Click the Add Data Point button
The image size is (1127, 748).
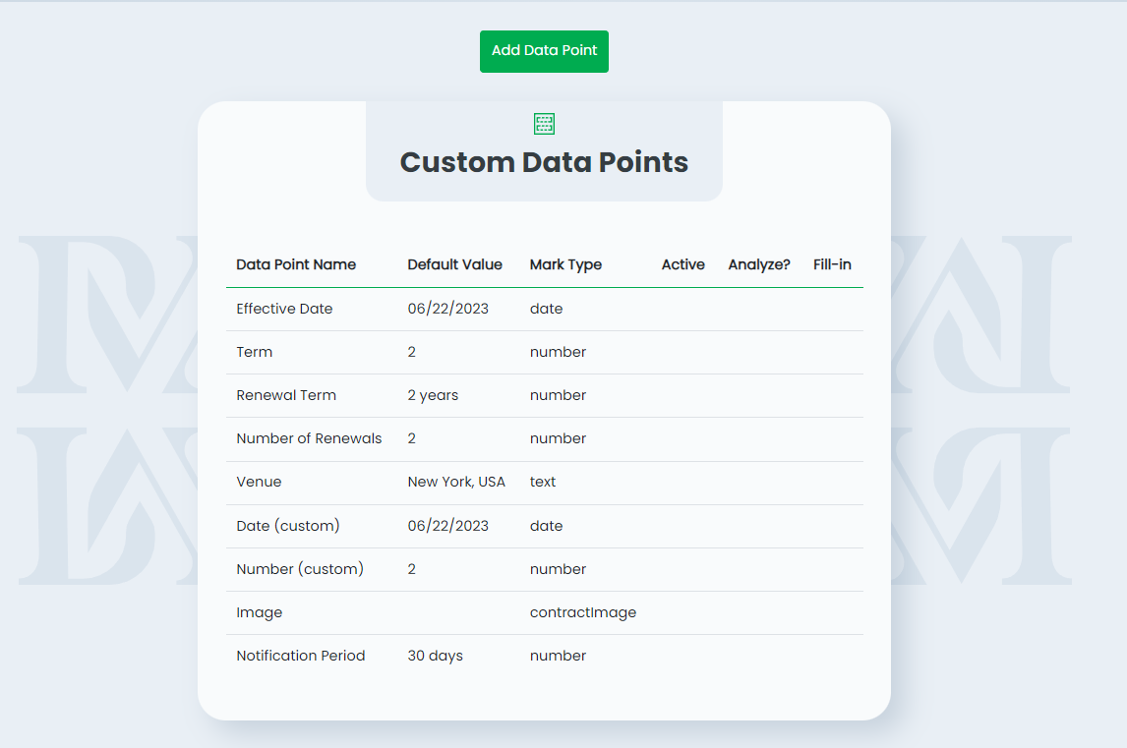pos(544,51)
